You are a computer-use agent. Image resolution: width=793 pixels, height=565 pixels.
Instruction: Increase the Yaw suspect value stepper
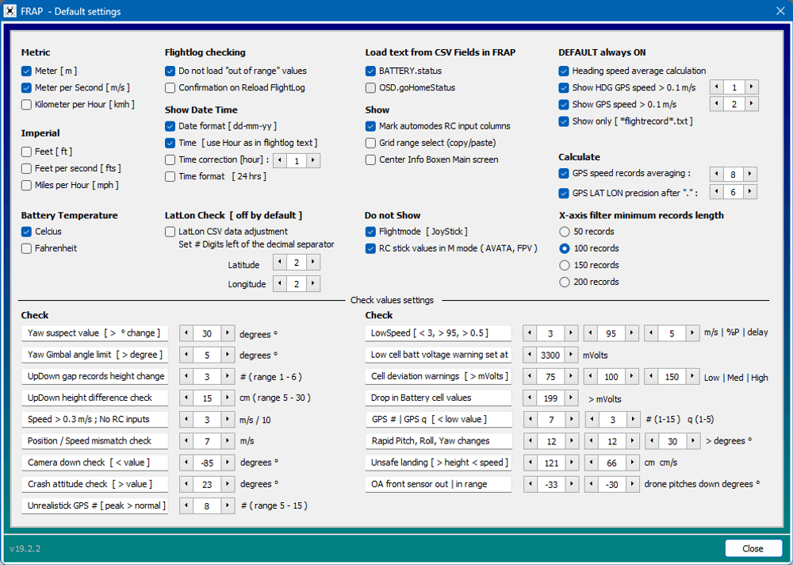click(228, 333)
